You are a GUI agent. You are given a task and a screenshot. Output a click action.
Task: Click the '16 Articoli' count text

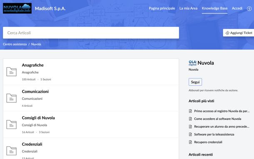point(28,132)
